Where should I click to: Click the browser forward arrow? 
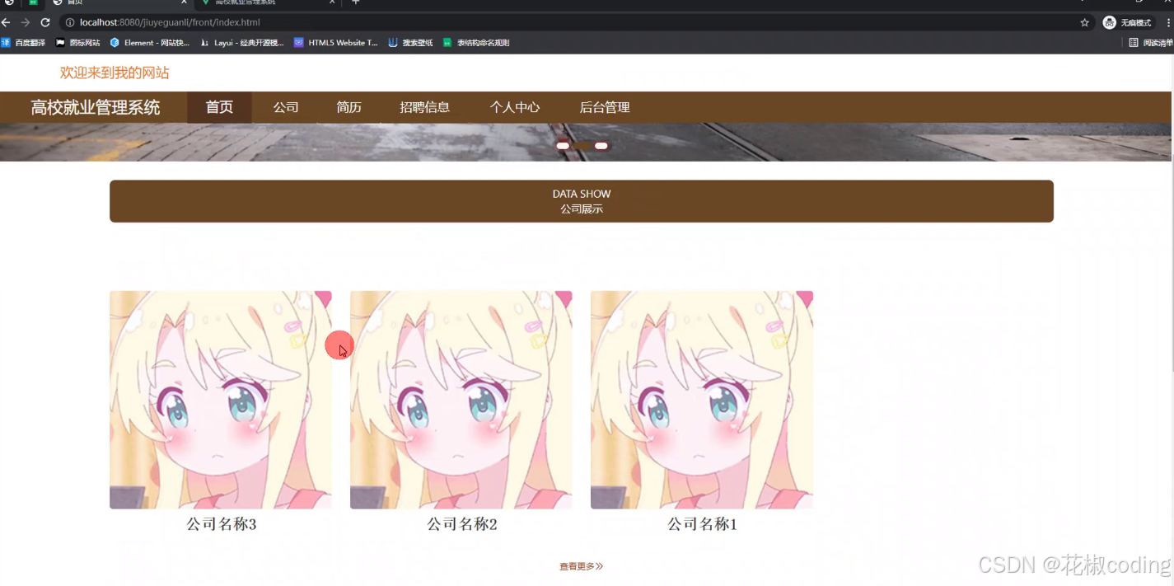[26, 22]
